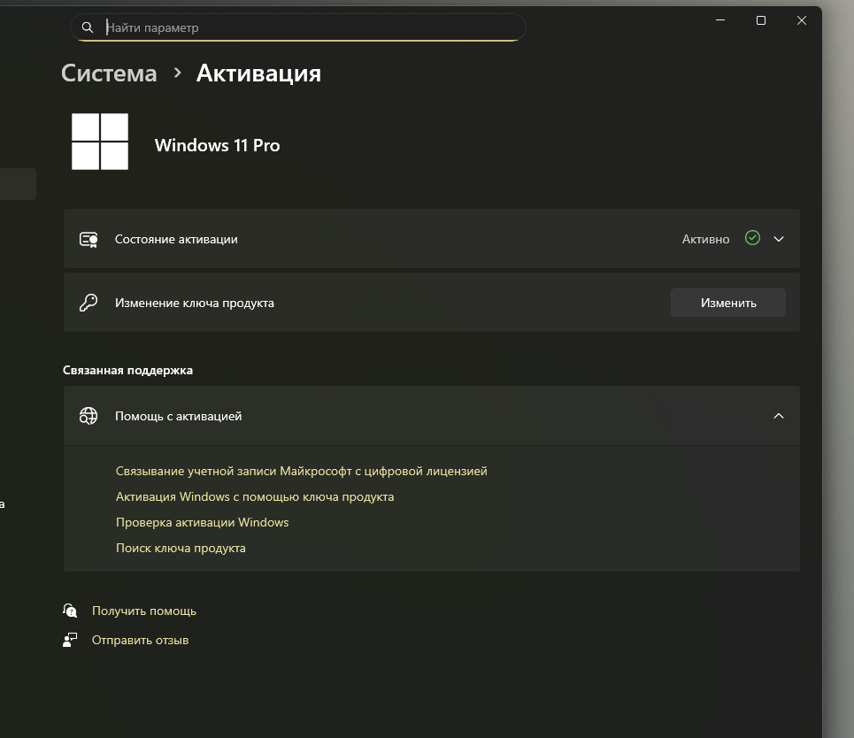Click the feedback icon beside Отправить отзыв
This screenshot has height=738, width=854.
click(x=71, y=640)
